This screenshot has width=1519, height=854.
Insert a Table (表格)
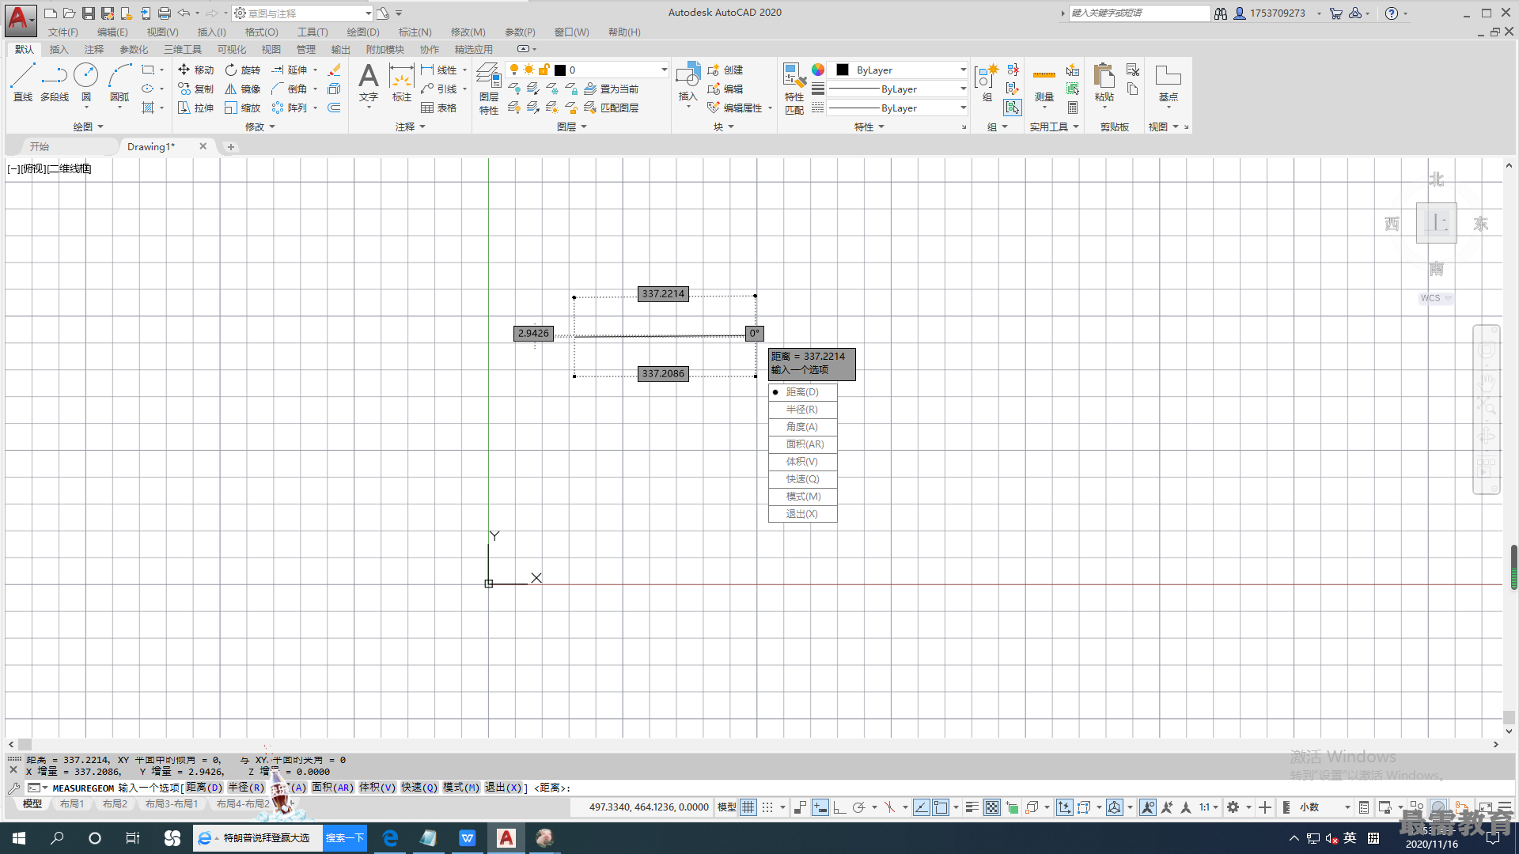point(439,108)
